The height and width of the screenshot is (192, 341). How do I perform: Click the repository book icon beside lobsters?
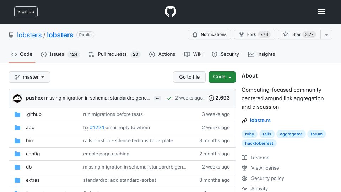(x=11, y=35)
